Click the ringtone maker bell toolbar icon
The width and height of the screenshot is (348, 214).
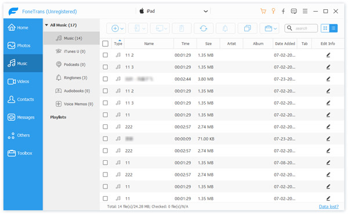click(225, 28)
